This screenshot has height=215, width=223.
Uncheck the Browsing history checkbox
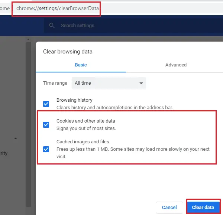point(46,104)
